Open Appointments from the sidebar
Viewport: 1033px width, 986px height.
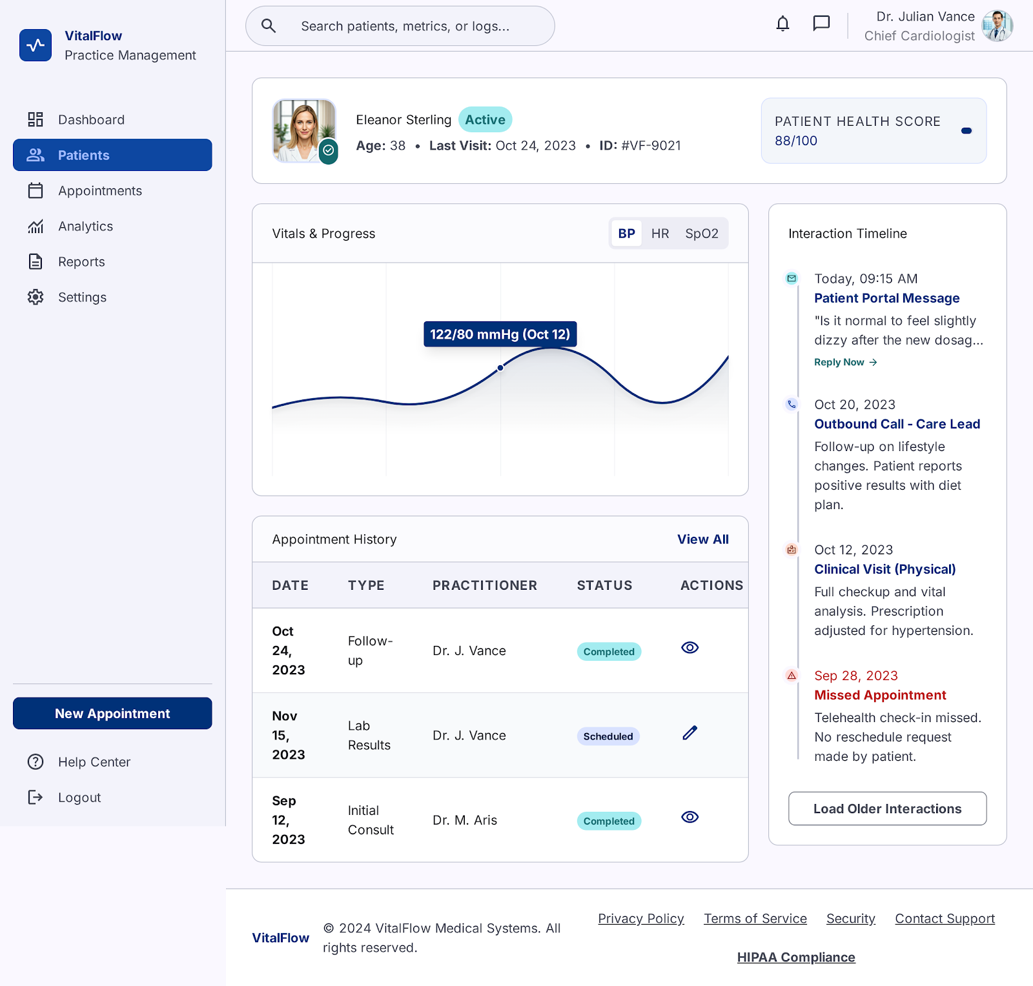(x=112, y=190)
